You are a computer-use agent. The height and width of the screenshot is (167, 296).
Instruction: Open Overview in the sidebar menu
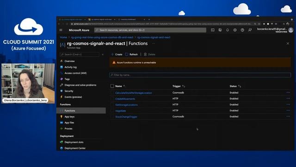[69, 61]
